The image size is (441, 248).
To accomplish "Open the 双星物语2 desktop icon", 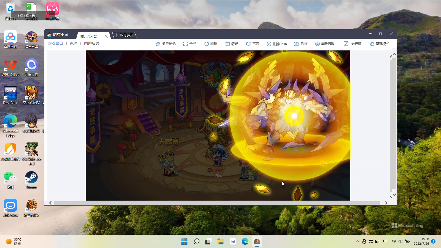I will point(31,208).
